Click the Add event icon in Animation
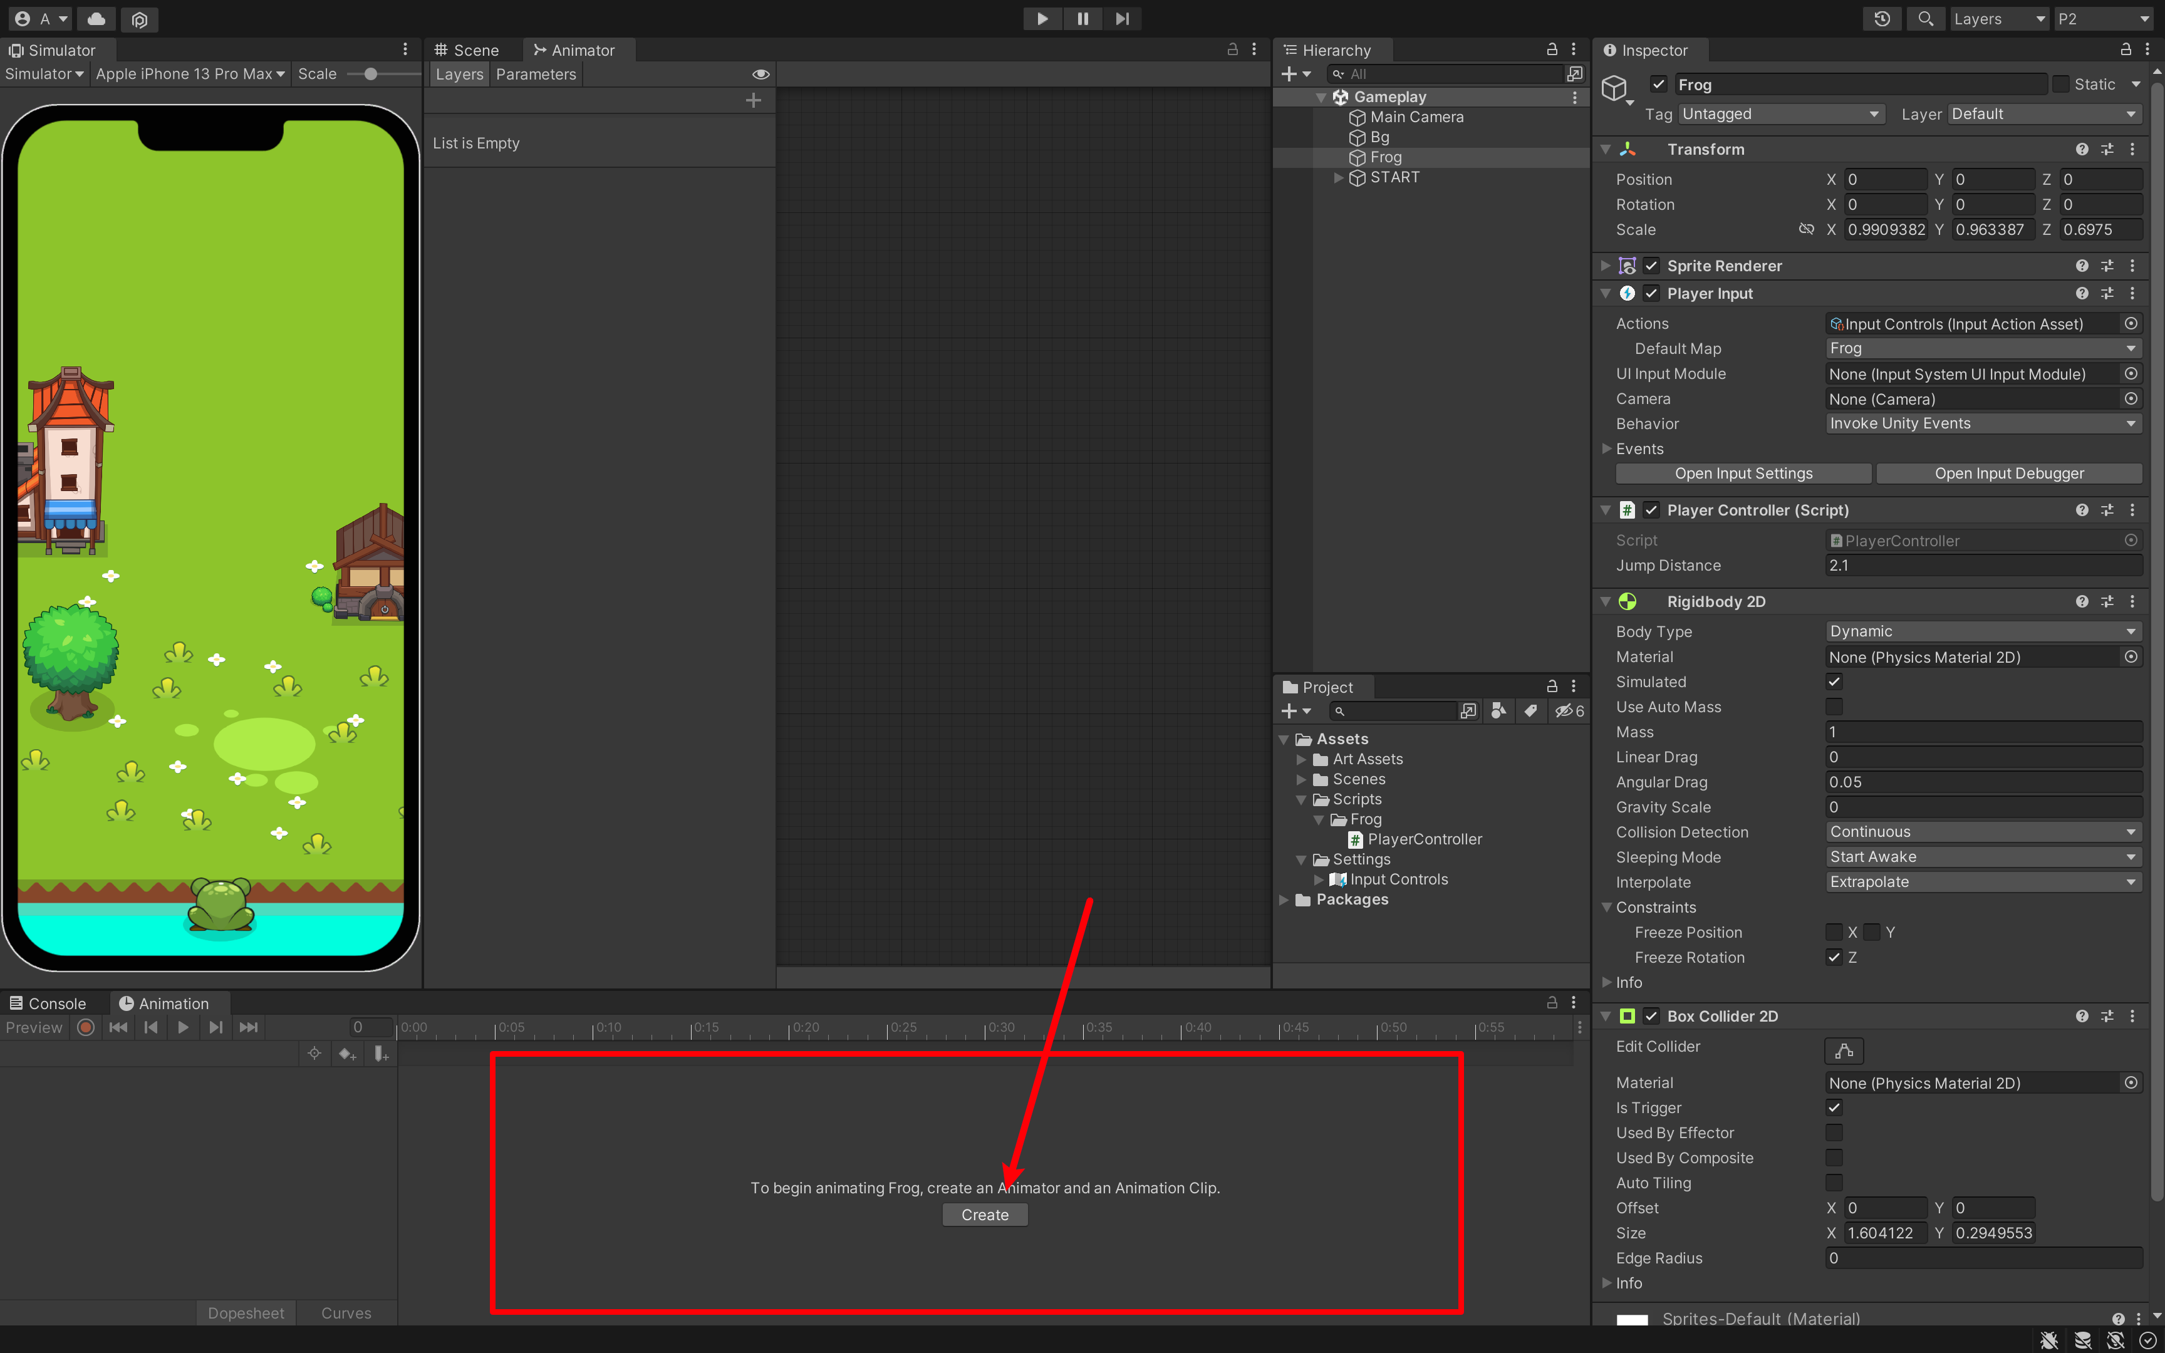Image resolution: width=2165 pixels, height=1353 pixels. click(381, 1054)
